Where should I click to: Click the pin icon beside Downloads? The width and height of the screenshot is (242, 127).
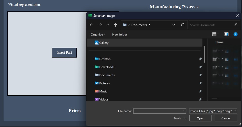200,67
